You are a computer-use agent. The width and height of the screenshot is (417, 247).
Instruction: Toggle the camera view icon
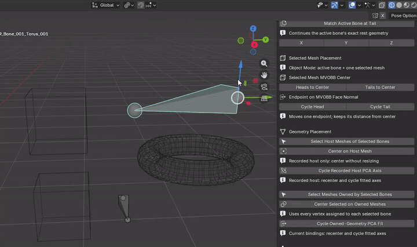click(x=264, y=87)
